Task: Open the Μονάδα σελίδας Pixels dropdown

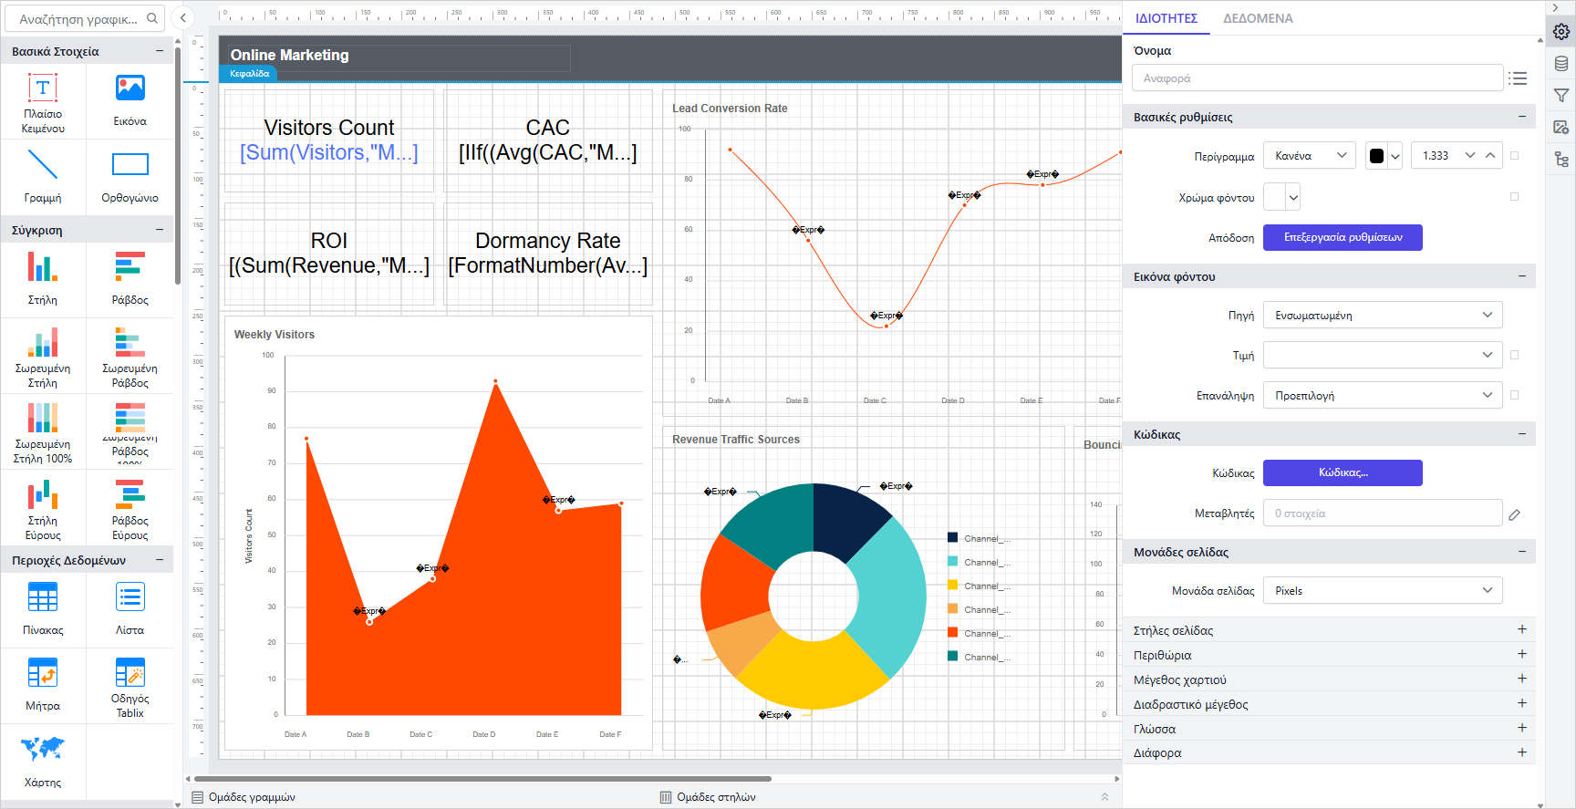Action: tap(1383, 590)
